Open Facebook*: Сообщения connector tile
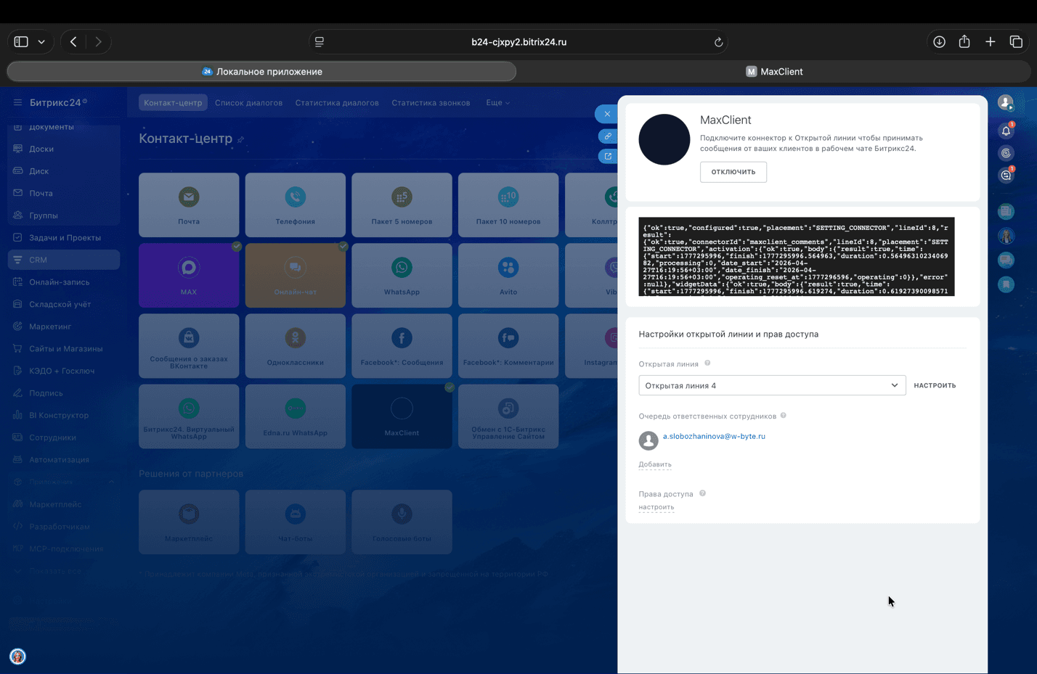This screenshot has width=1037, height=674. point(402,345)
